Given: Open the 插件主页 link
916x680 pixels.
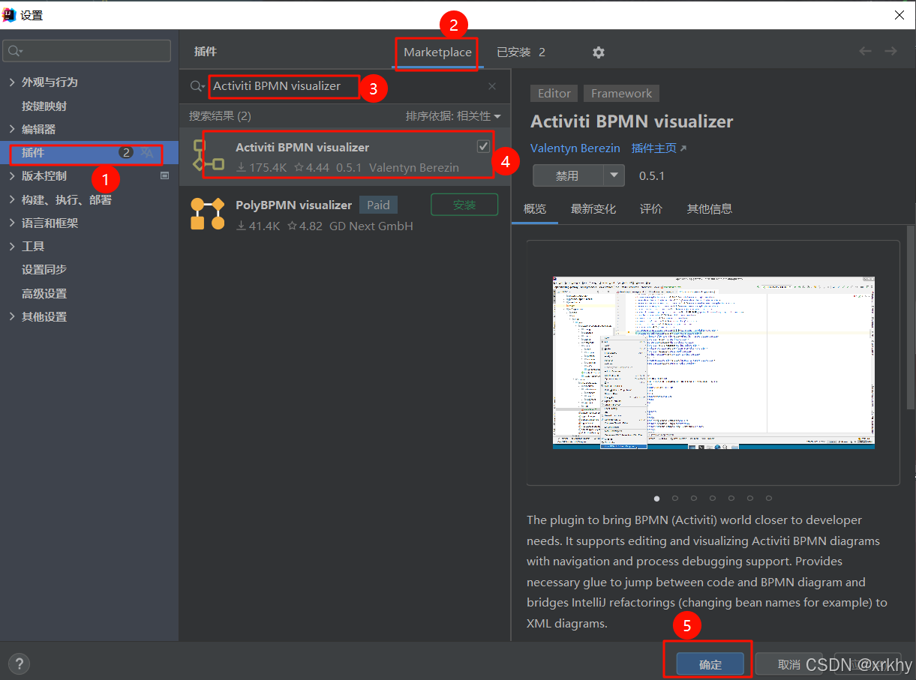Looking at the screenshot, I should coord(659,148).
